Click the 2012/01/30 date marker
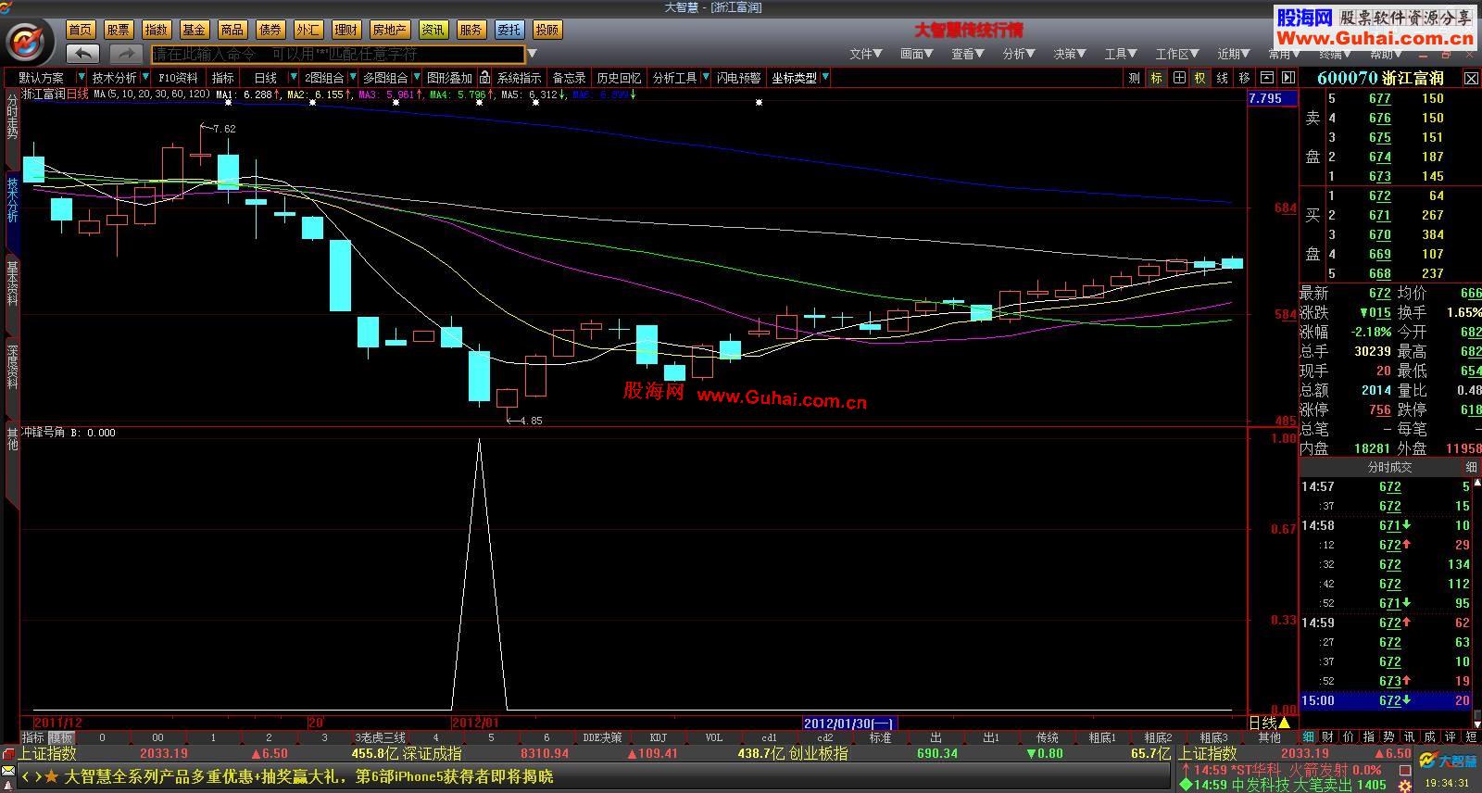The height and width of the screenshot is (793, 1482). [849, 723]
